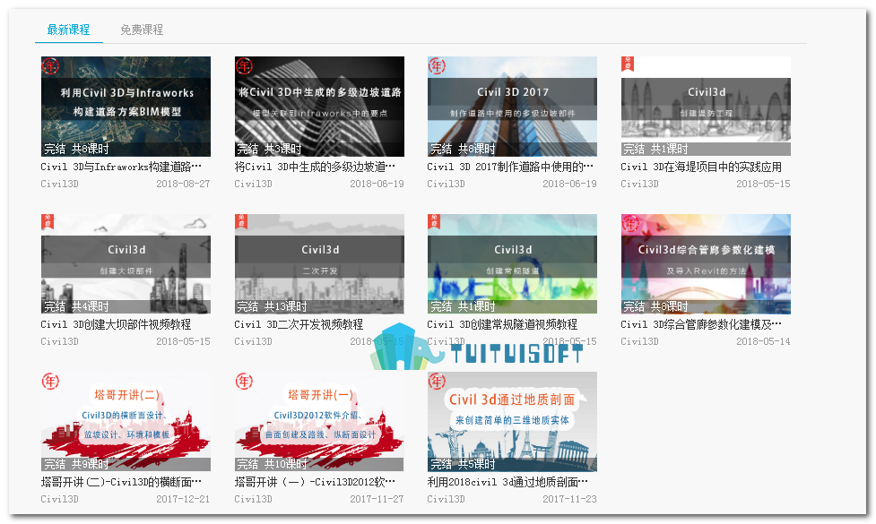Open the 塔哥开讲(一) course thumbnail
This screenshot has width=876, height=524.
click(319, 422)
